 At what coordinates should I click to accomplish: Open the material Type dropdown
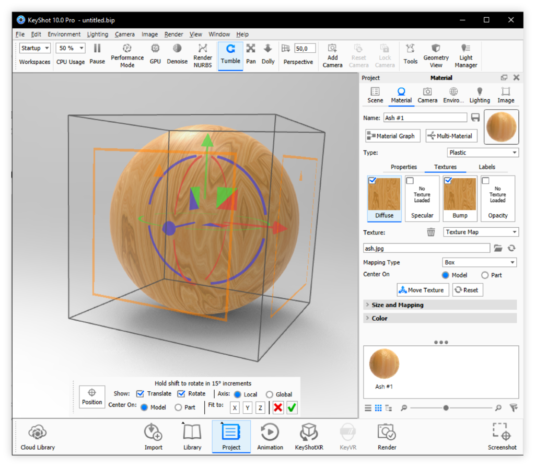click(x=483, y=153)
